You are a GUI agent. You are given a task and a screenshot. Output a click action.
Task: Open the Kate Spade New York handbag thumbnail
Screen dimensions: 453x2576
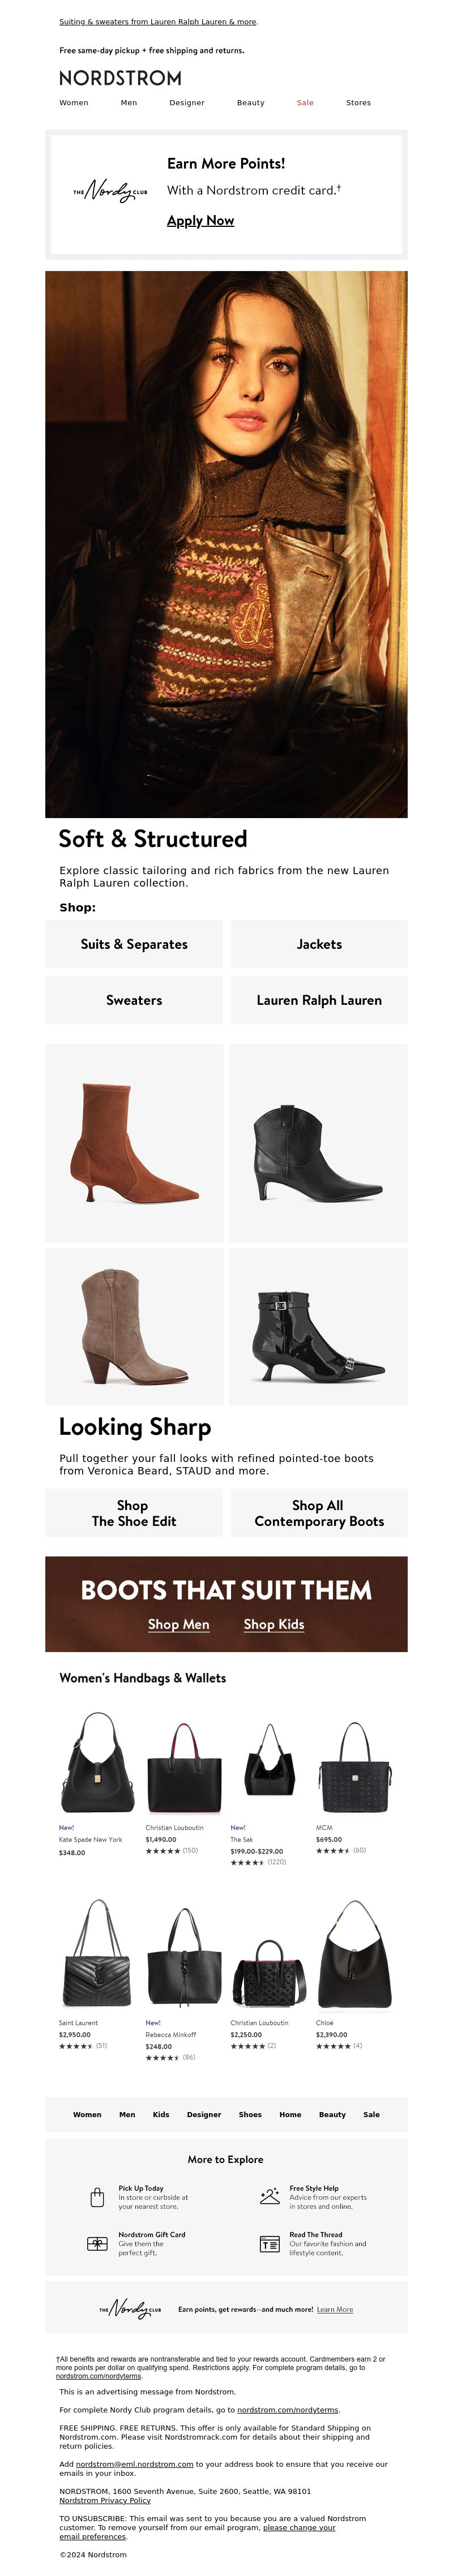coord(97,1762)
